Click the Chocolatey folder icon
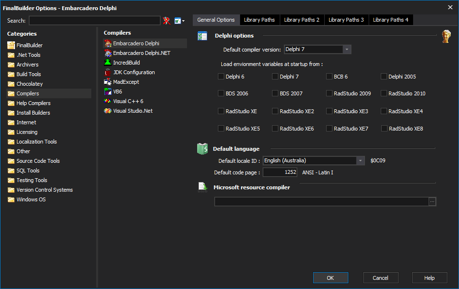Viewport: 459px width, 289px height. 11,84
